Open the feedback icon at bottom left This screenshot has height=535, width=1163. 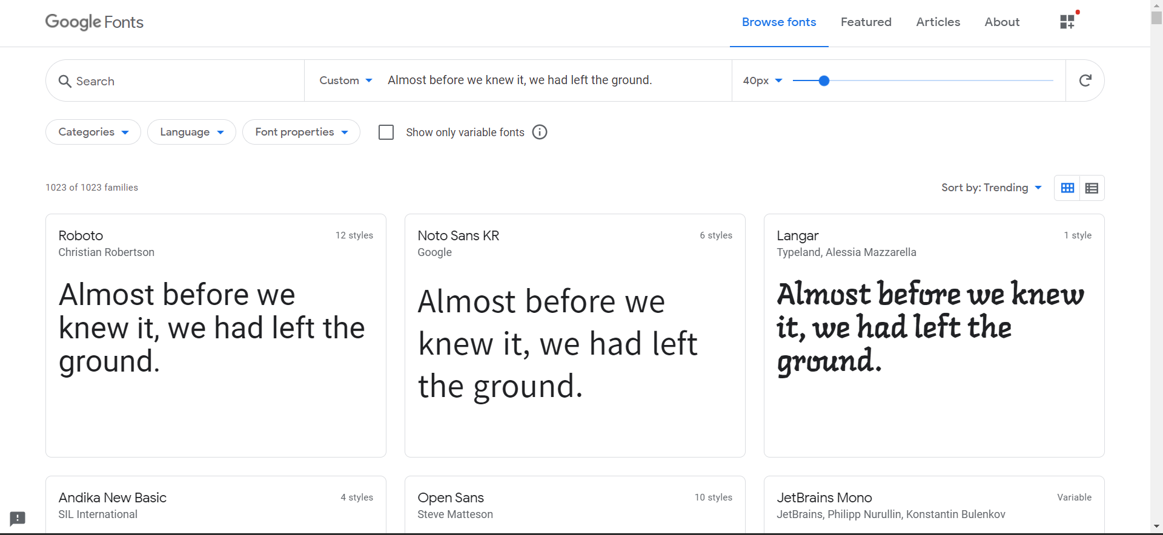[18, 519]
